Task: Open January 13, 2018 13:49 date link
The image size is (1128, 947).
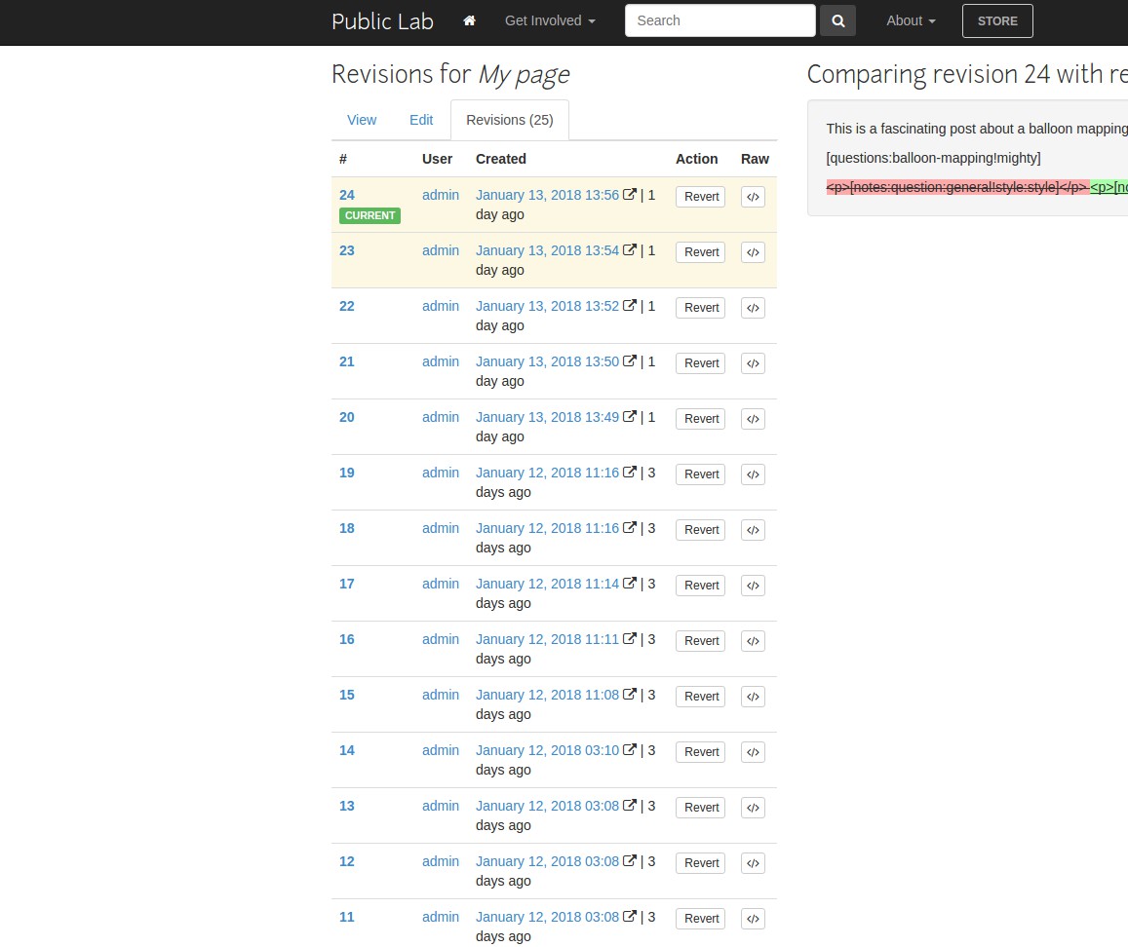Action: tap(547, 417)
